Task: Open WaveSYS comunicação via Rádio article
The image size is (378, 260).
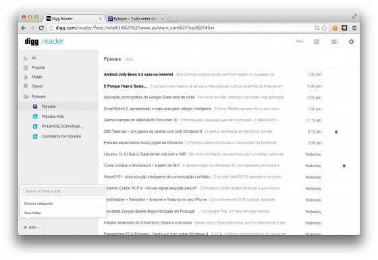Action: (157, 177)
